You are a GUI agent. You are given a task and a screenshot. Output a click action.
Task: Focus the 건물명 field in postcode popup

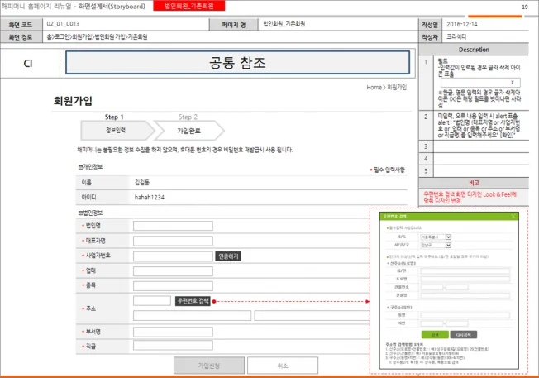click(x=465, y=295)
